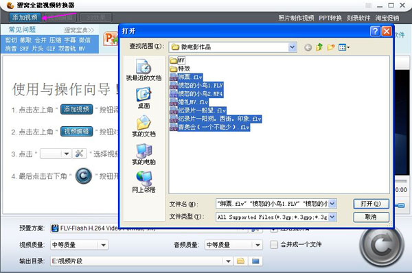Expand the 文件名 dropdown arrow

(x=332, y=204)
